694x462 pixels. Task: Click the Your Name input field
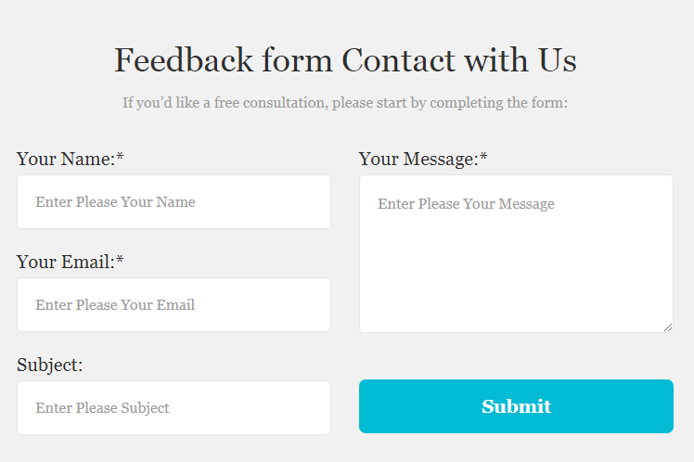coord(173,202)
